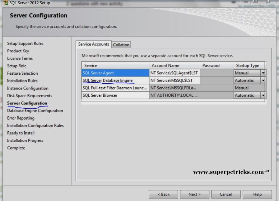Click Installation Configuration Rules step
The image size is (279, 201).
[x=35, y=125]
